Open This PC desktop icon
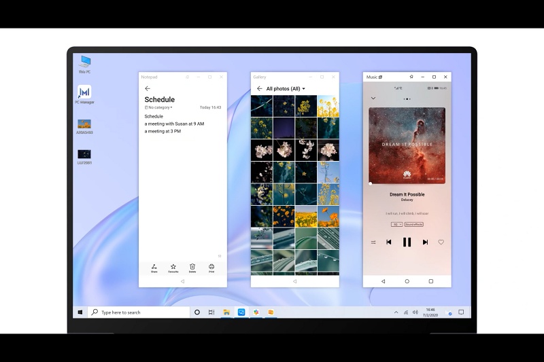 click(x=84, y=65)
